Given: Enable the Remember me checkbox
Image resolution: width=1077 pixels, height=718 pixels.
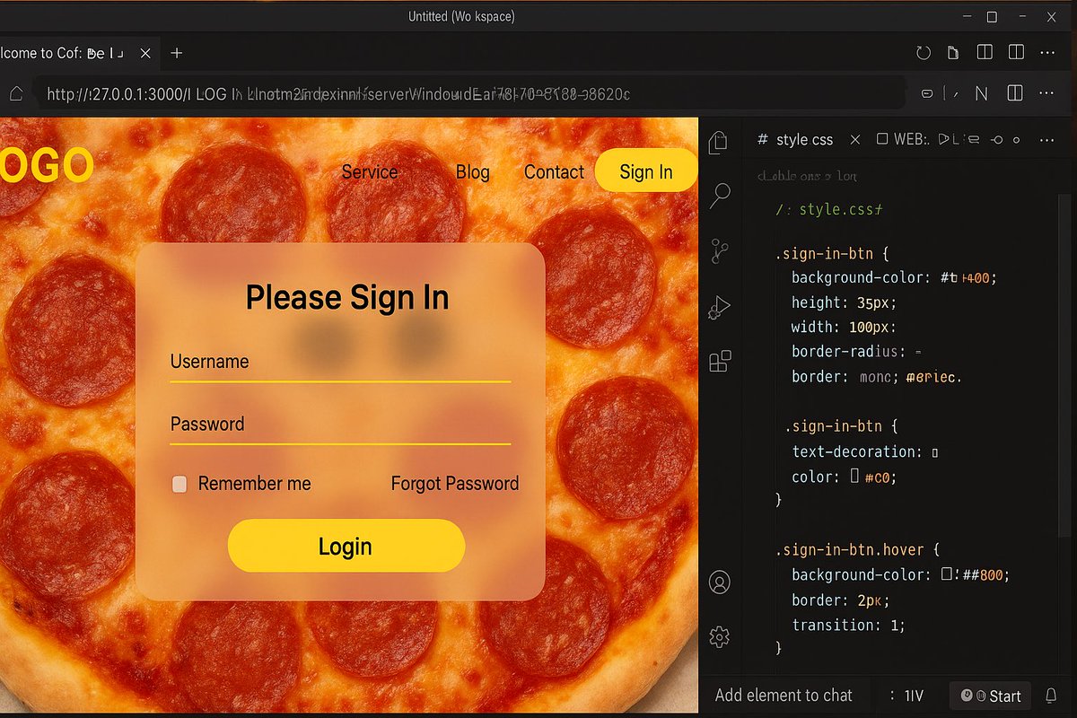Looking at the screenshot, I should point(179,484).
